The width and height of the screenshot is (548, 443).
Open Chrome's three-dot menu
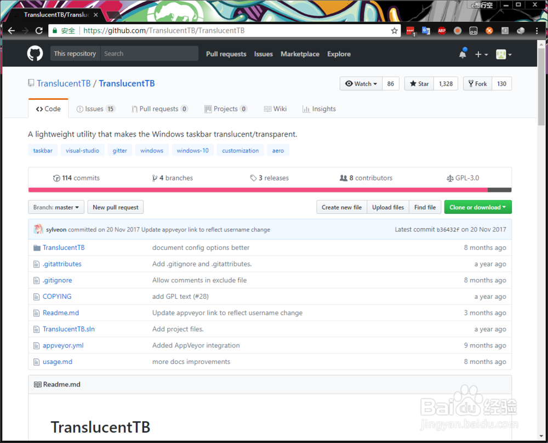point(536,31)
